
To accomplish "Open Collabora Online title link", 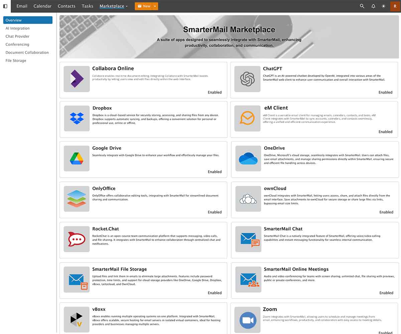I will click(x=113, y=68).
